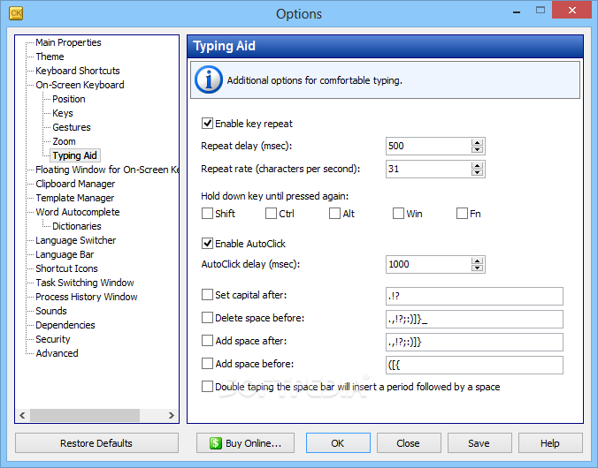Click the Delete space before text field
The image size is (598, 468).
474,319
